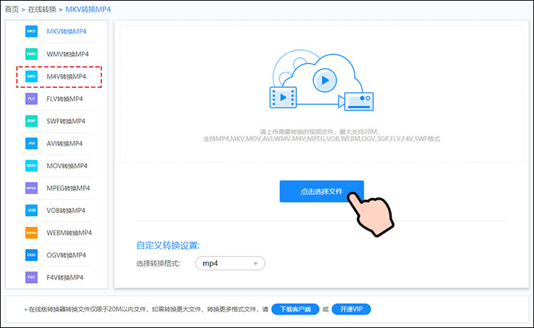The image size is (534, 328).
Task: Click the MPEG format icon in sidebar
Action: pyautogui.click(x=31, y=188)
